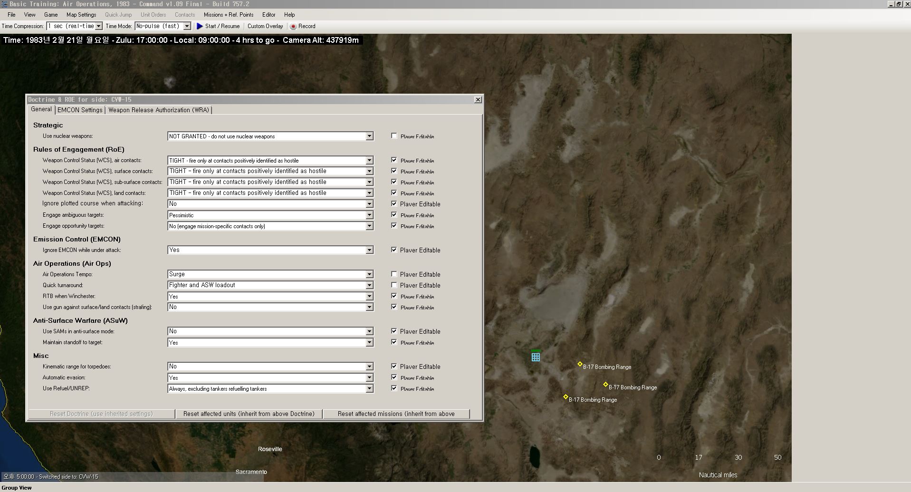The width and height of the screenshot is (911, 492).
Task: Select the blue airbase unit icon on map
Action: (x=536, y=357)
